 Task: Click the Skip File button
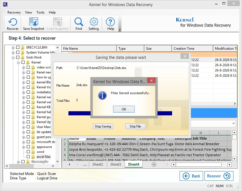pos(135,126)
